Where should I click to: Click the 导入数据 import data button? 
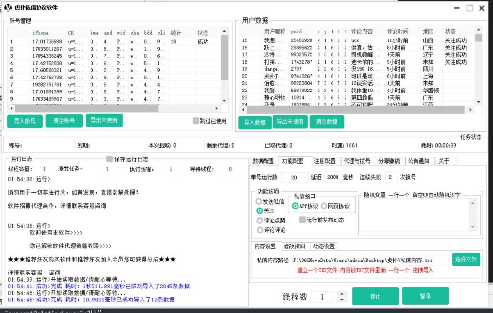(254, 121)
